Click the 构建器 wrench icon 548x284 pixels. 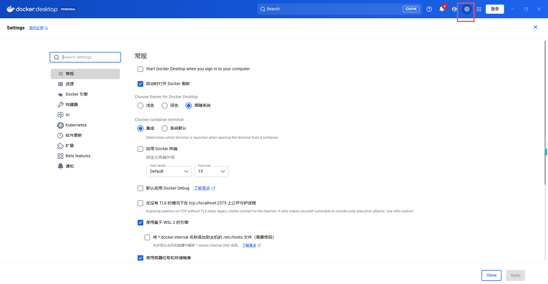click(61, 105)
